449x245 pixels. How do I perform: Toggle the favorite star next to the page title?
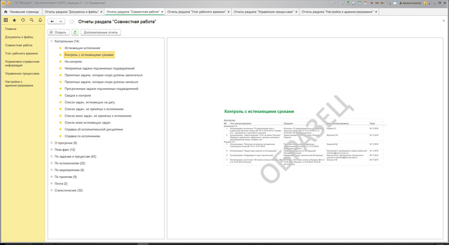pyautogui.click(x=72, y=21)
